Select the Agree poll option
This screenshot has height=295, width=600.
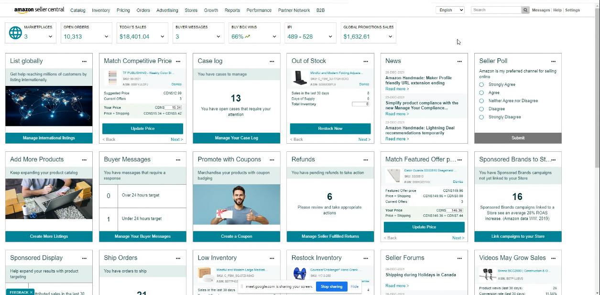point(482,93)
